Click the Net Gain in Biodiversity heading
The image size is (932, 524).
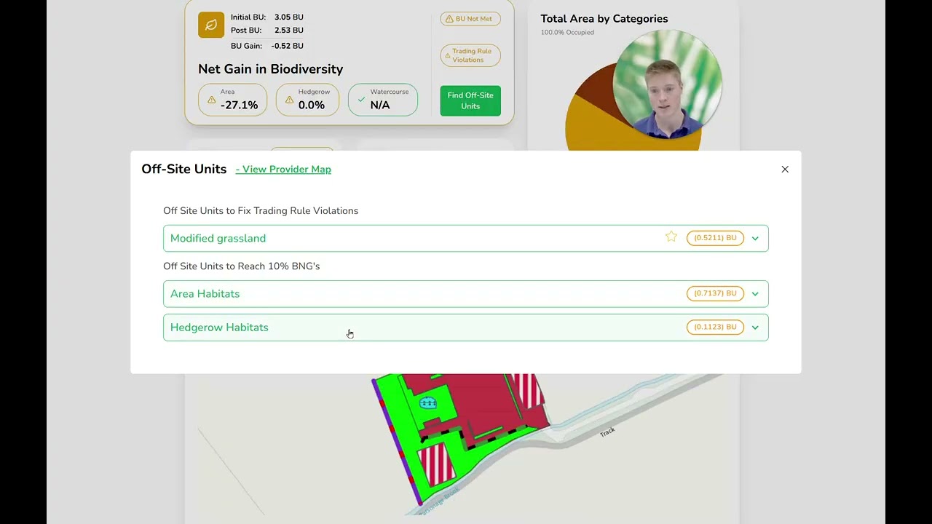coord(270,69)
